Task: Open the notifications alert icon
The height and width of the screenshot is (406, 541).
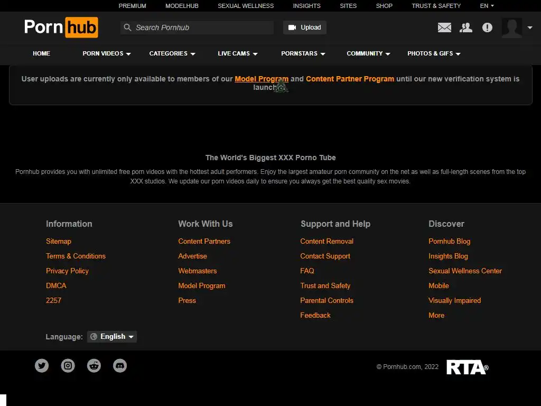Action: tap(487, 27)
